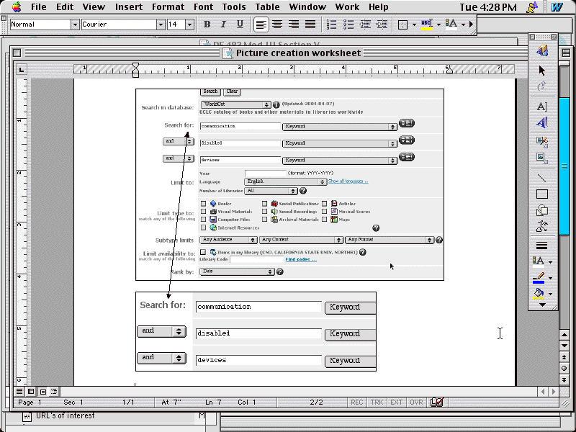
Task: Open the Format menu
Action: point(168,7)
